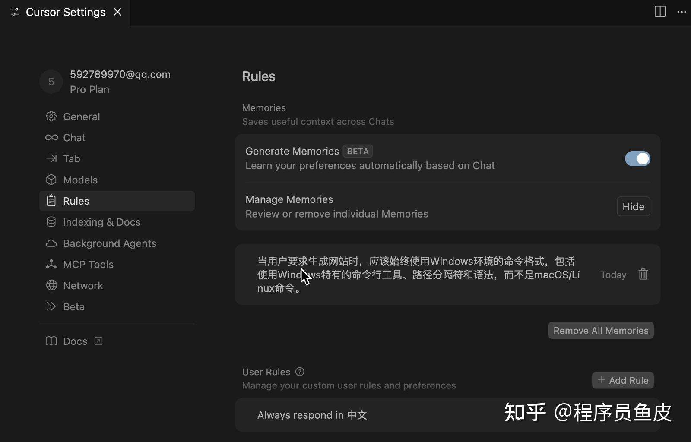Open Network settings in sidebar
The height and width of the screenshot is (442, 691).
[117, 286]
